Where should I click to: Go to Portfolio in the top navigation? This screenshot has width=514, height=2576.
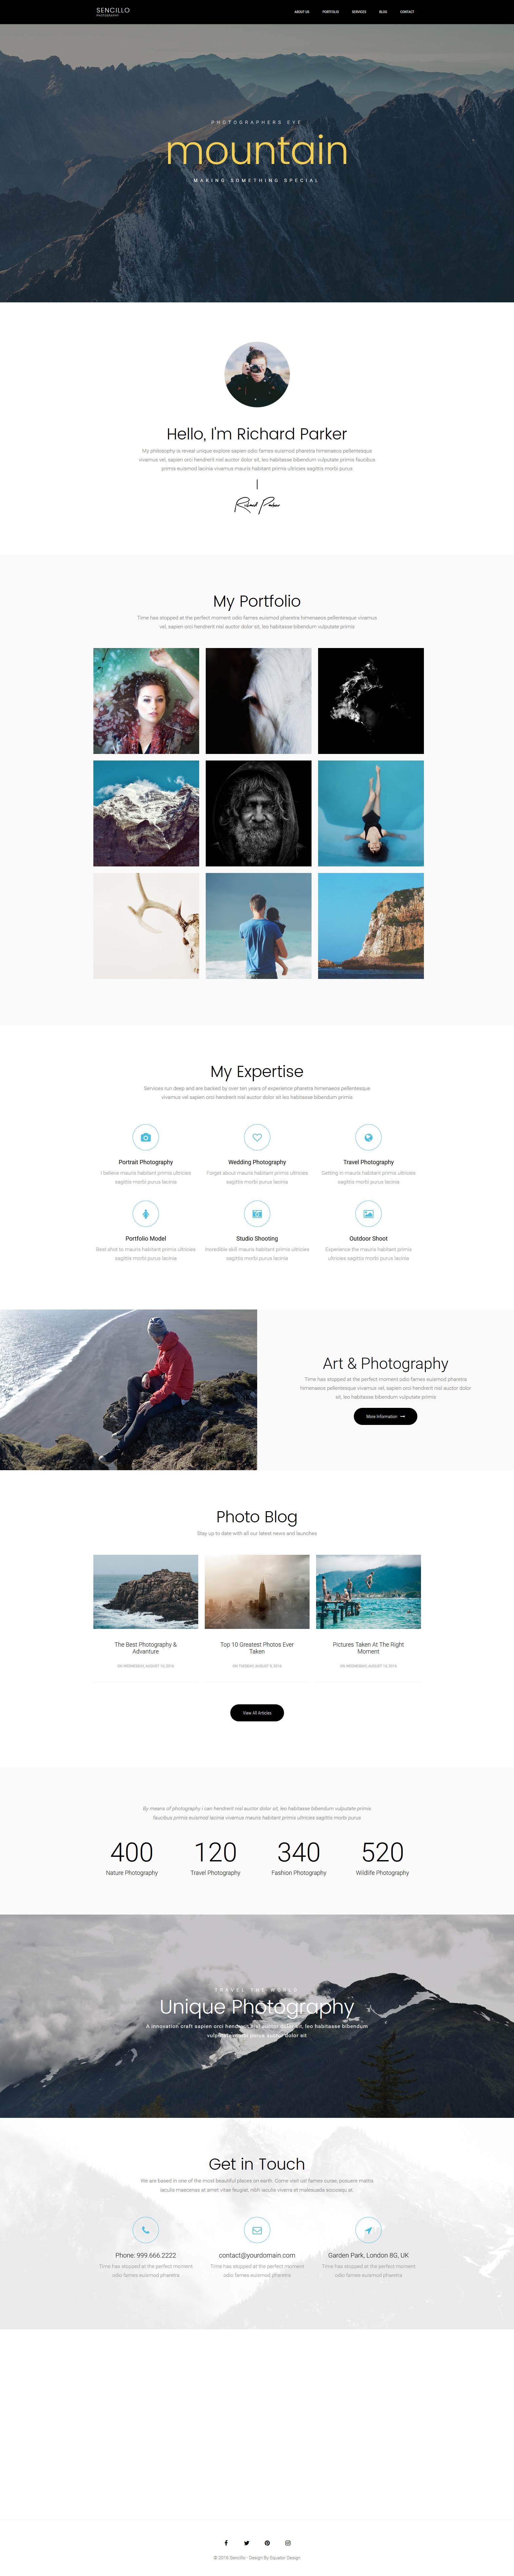pos(330,12)
